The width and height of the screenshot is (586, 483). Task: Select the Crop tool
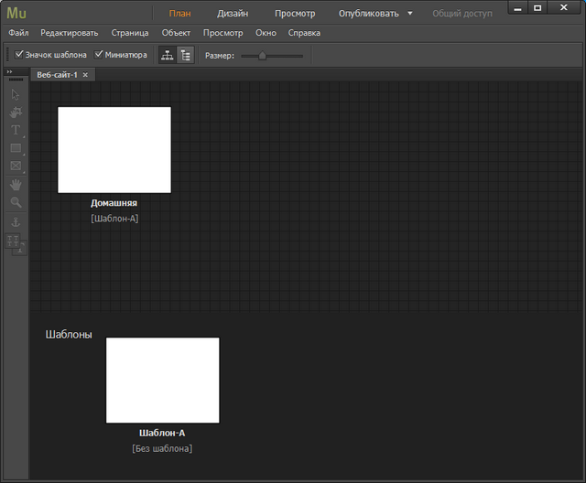[x=15, y=113]
